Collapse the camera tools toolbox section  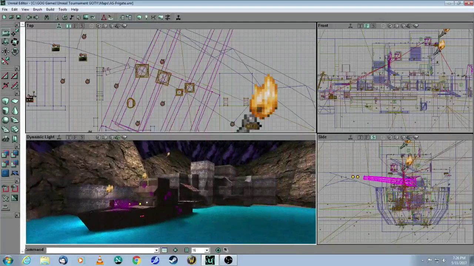click(17, 25)
